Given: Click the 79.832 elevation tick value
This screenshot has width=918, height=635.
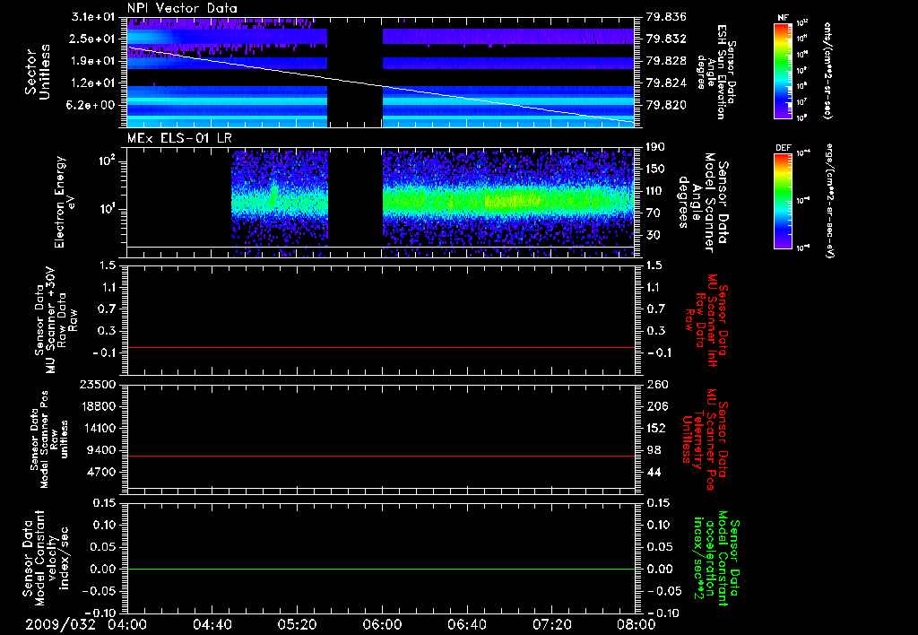Looking at the screenshot, I should [667, 39].
